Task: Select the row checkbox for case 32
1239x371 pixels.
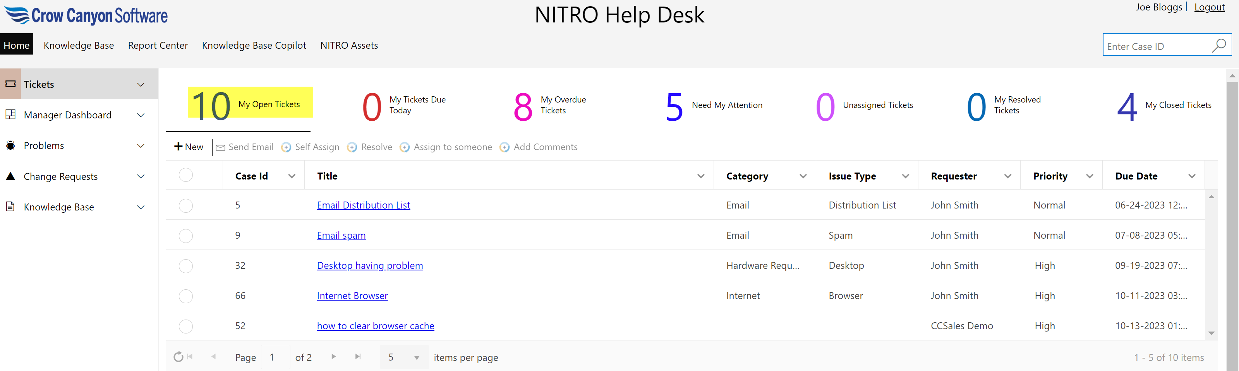Action: (186, 266)
